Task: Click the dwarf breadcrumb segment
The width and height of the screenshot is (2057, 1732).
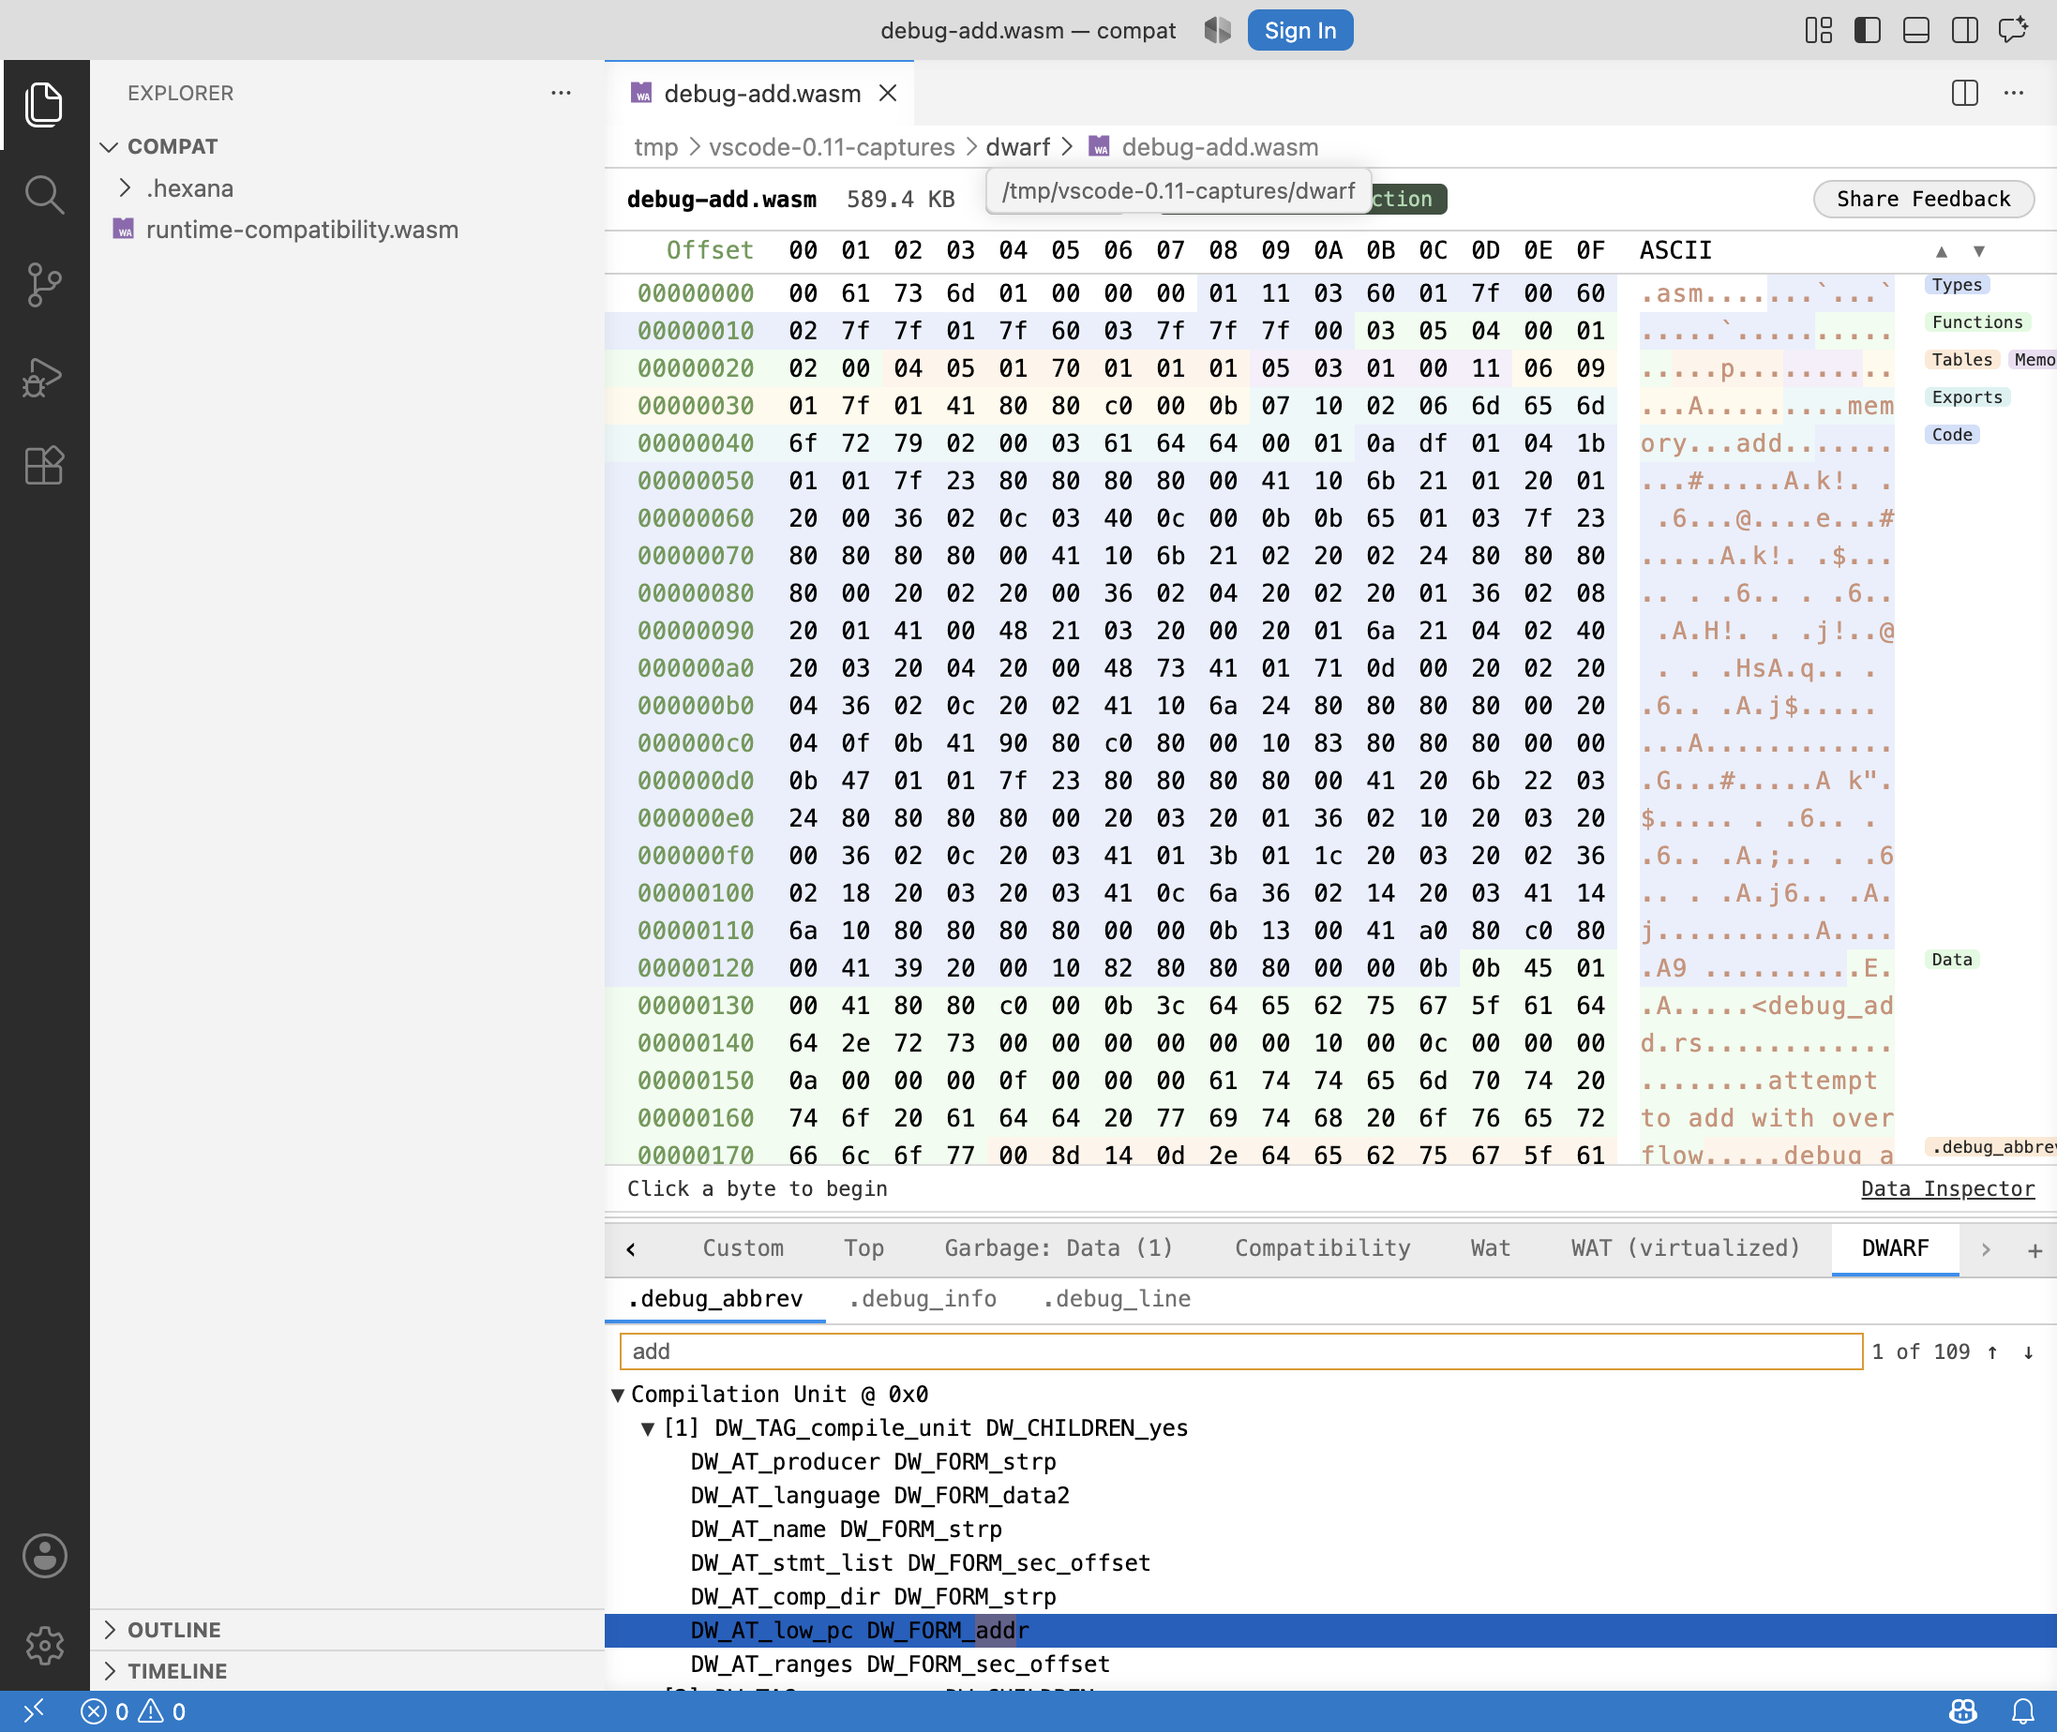Action: pyautogui.click(x=1017, y=147)
